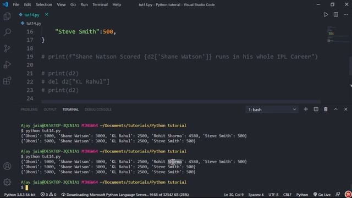This screenshot has width=352, height=198.
Task: Maximize the panel with up chevron
Action: click(336, 109)
